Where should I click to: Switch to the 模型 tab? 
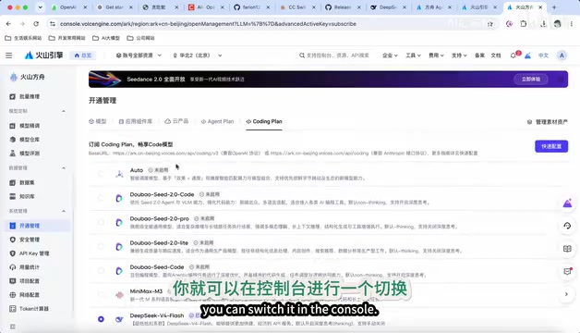[98, 121]
